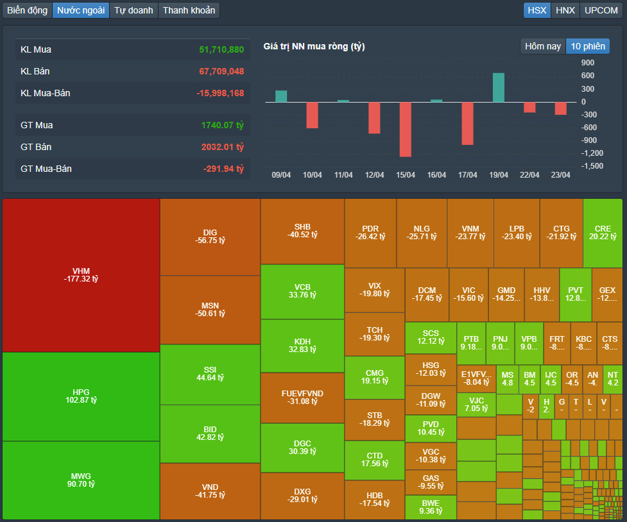This screenshot has width=627, height=522.
Task: Click the VIC treemap cell
Action: (x=468, y=294)
